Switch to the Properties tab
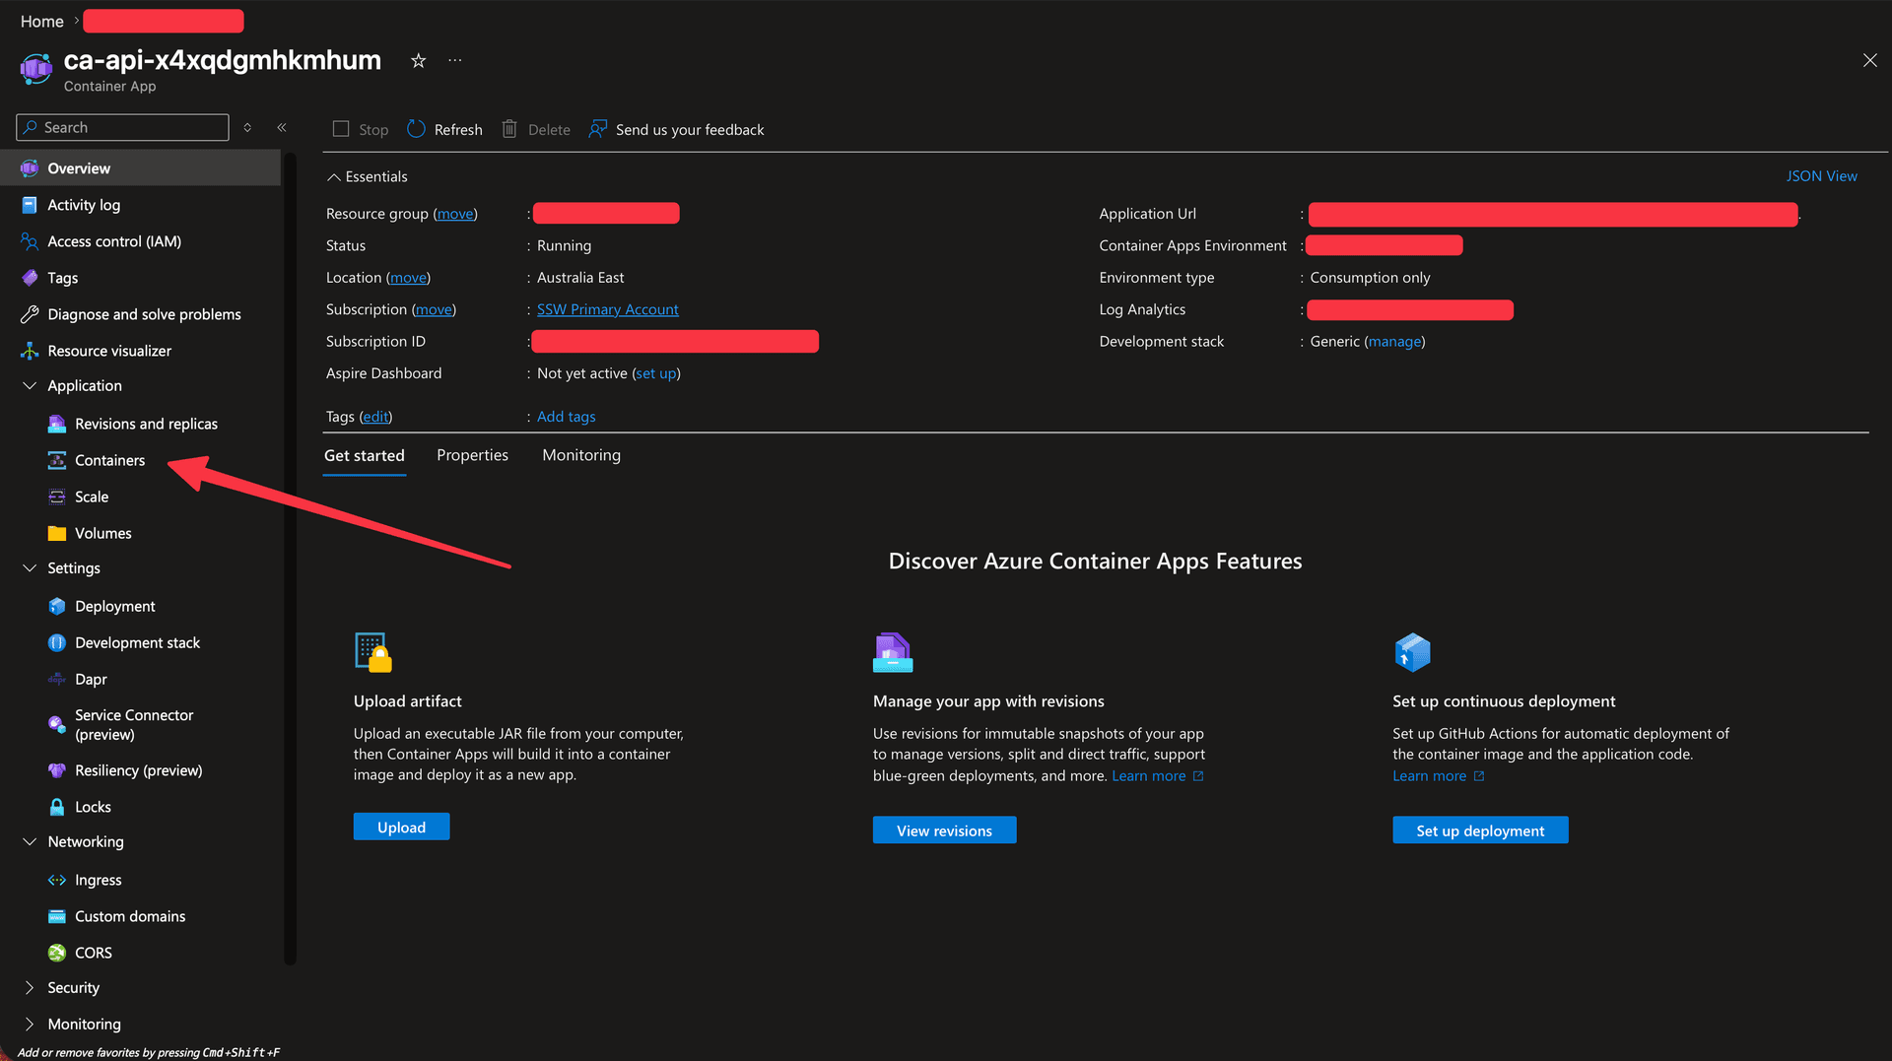The height and width of the screenshot is (1061, 1892). [472, 455]
